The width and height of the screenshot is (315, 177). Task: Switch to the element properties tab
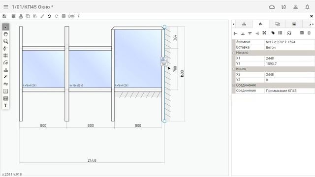[260, 24]
